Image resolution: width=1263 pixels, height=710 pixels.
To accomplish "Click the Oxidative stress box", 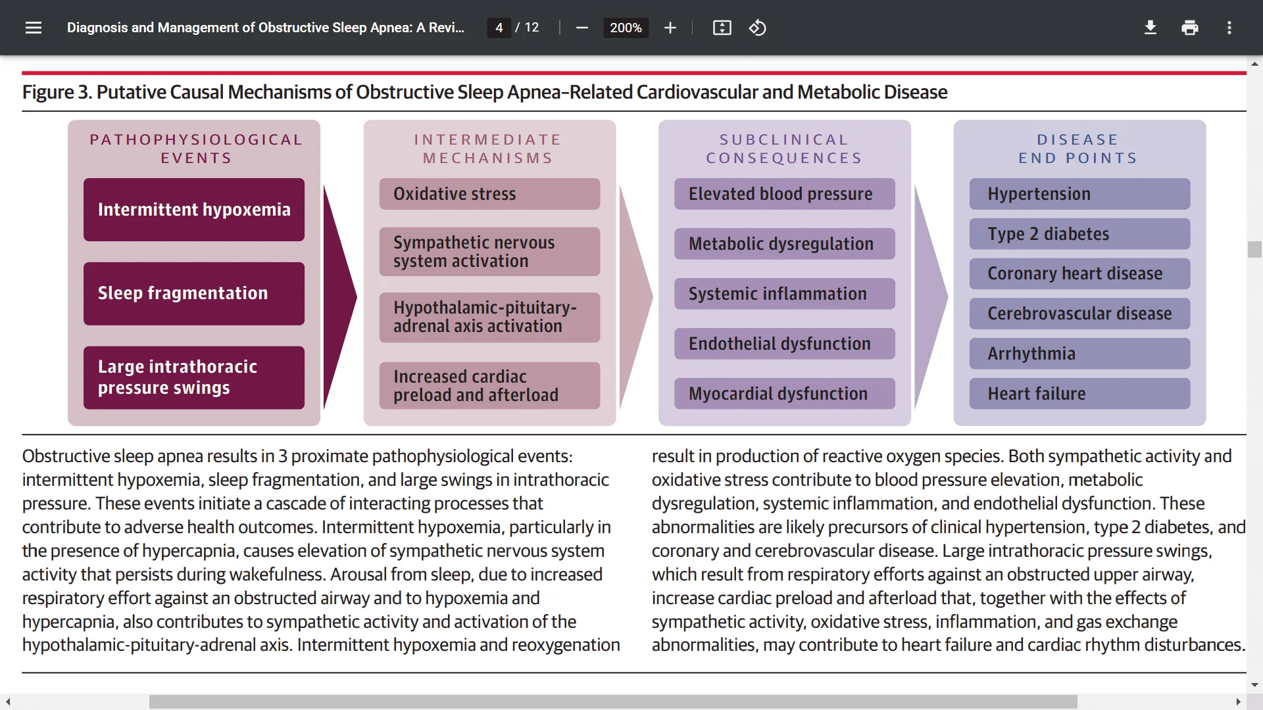I will pos(489,194).
